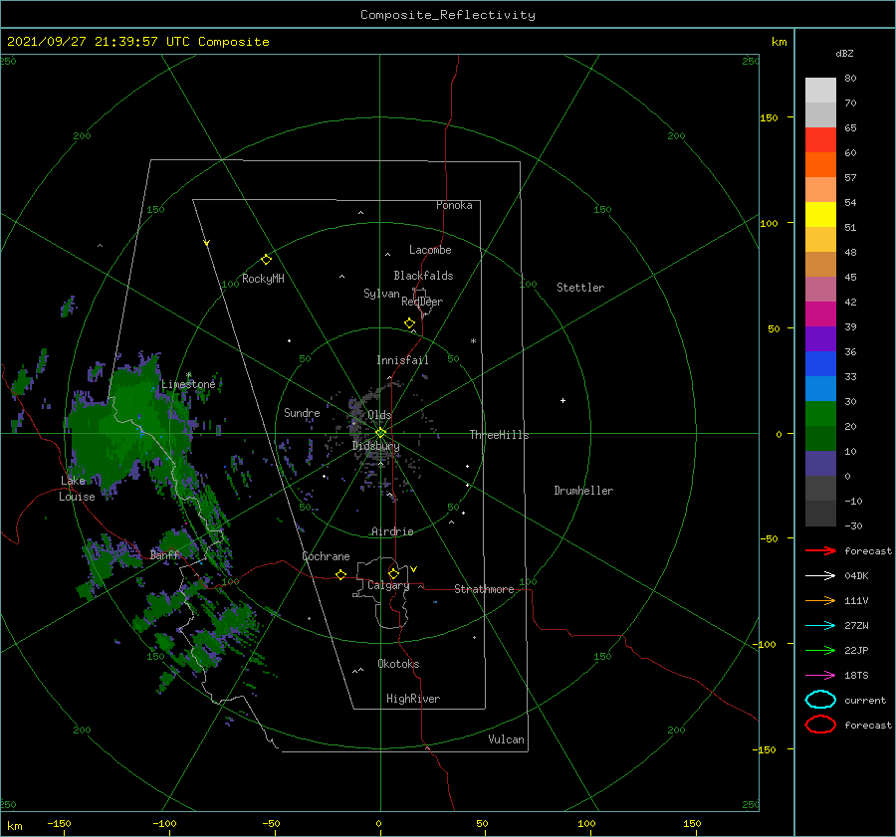The width and height of the screenshot is (896, 837).
Task: Click the Strathmore label
Action: 484,589
